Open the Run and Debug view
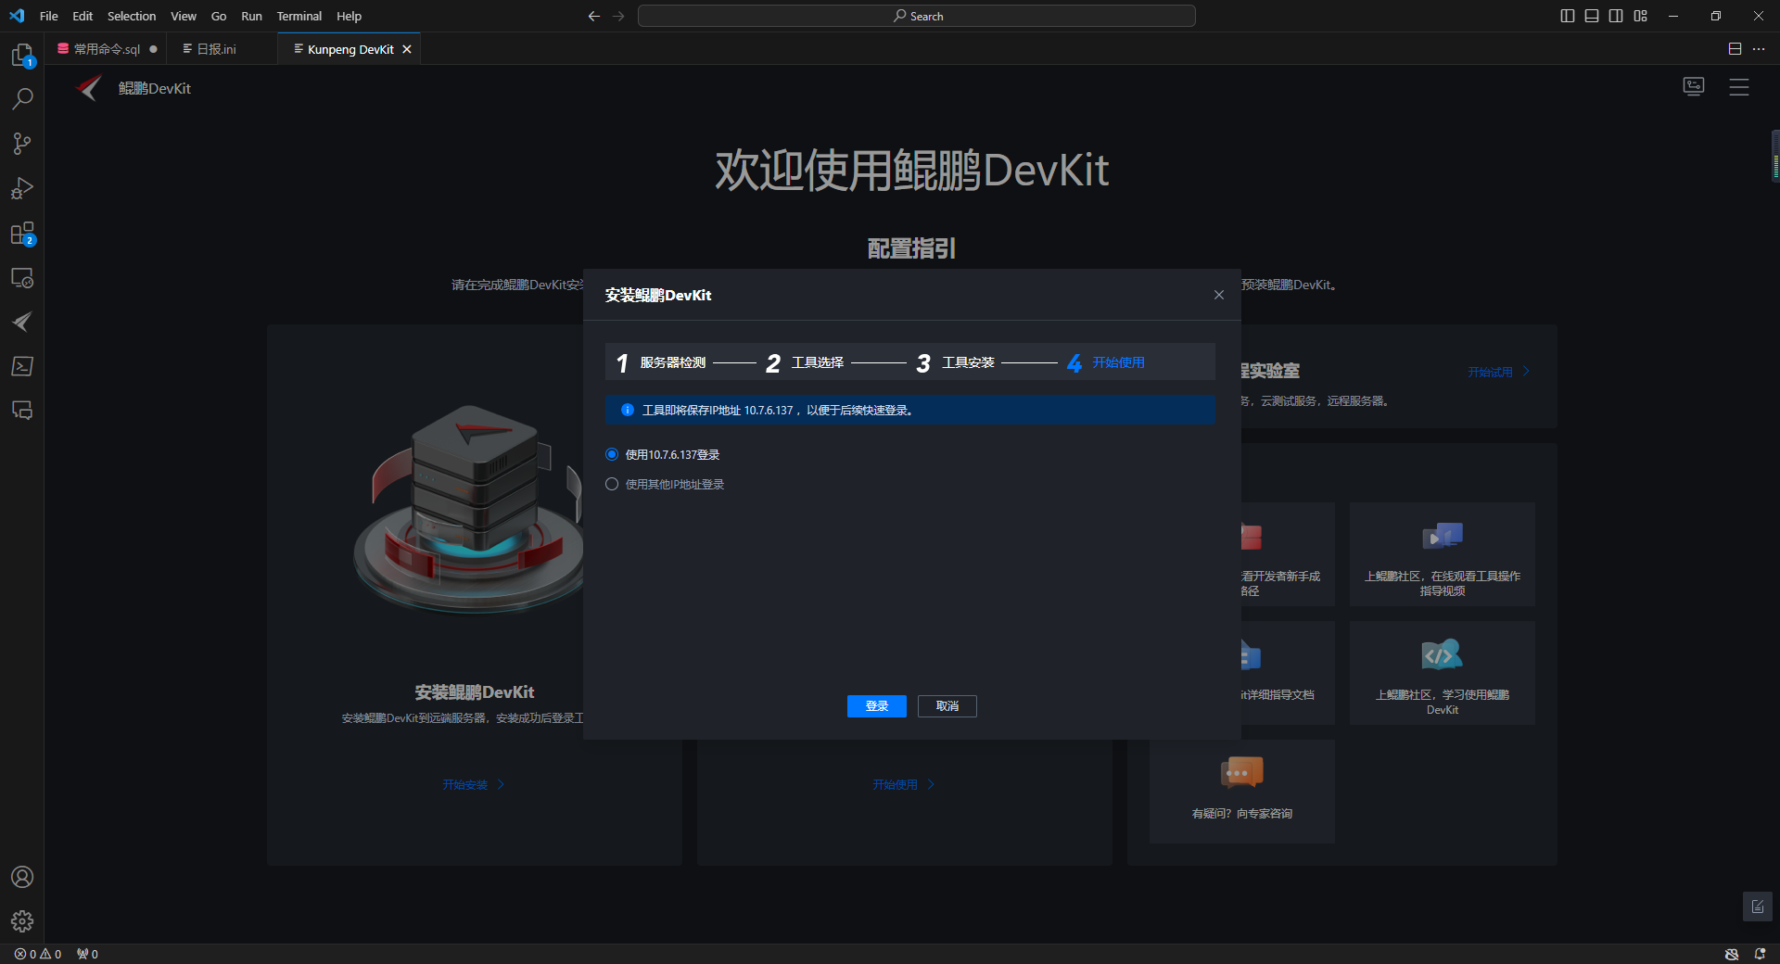The image size is (1780, 964). coord(22,188)
